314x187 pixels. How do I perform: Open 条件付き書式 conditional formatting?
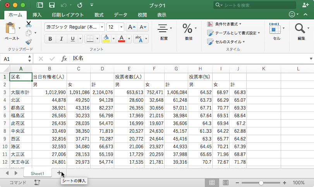coord(224,24)
